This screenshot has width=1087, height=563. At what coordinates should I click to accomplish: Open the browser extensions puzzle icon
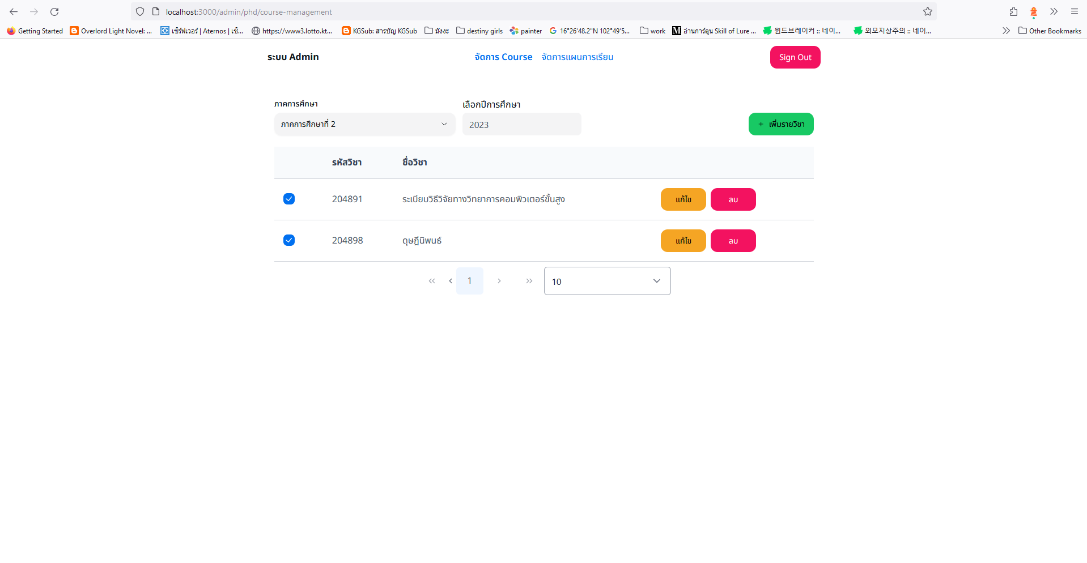point(1012,11)
